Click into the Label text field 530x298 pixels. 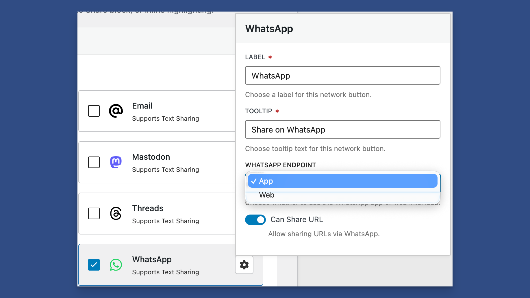(x=342, y=76)
